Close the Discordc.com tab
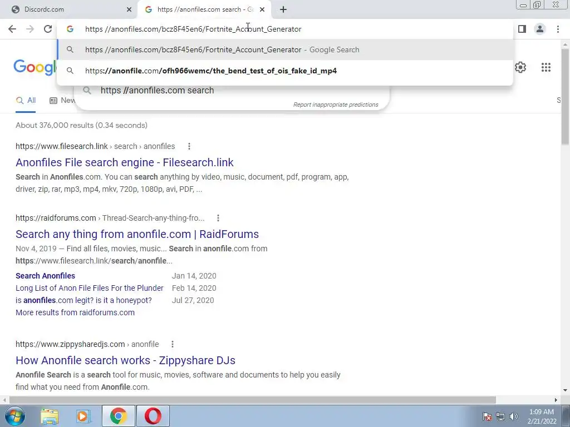Image resolution: width=570 pixels, height=427 pixels. (129, 9)
